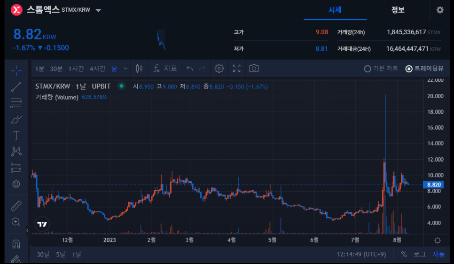Undo the last chart action
This screenshot has height=264, width=454.
(x=190, y=69)
